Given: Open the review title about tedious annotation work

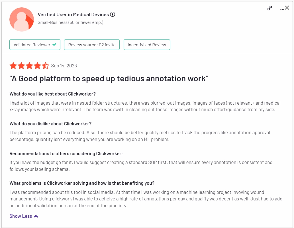Looking at the screenshot, I should click(109, 78).
